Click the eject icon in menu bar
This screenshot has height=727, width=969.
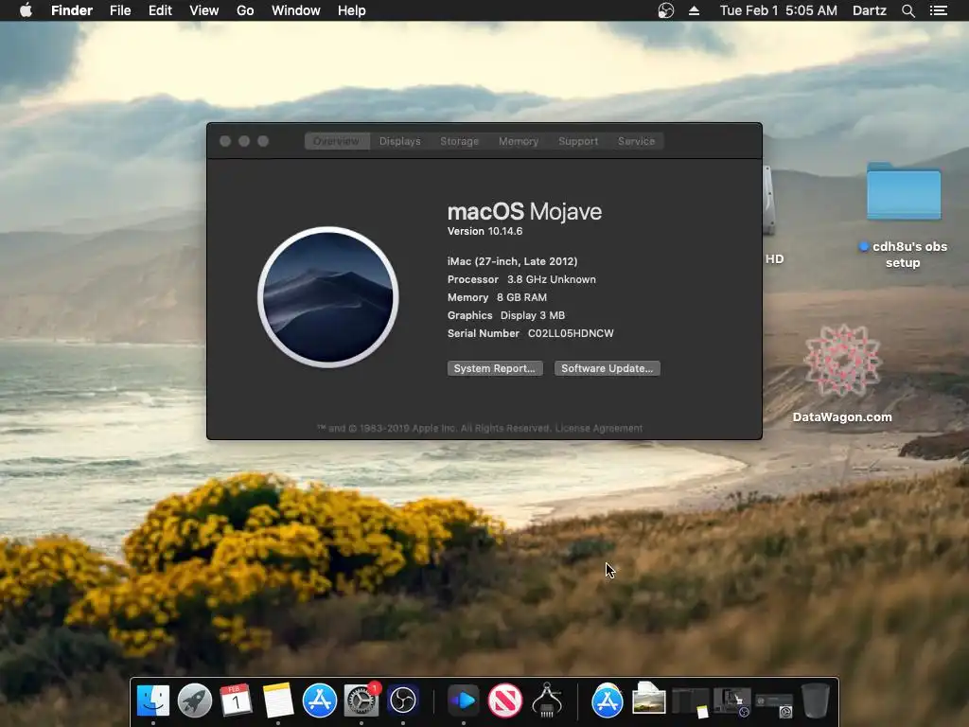tap(694, 10)
